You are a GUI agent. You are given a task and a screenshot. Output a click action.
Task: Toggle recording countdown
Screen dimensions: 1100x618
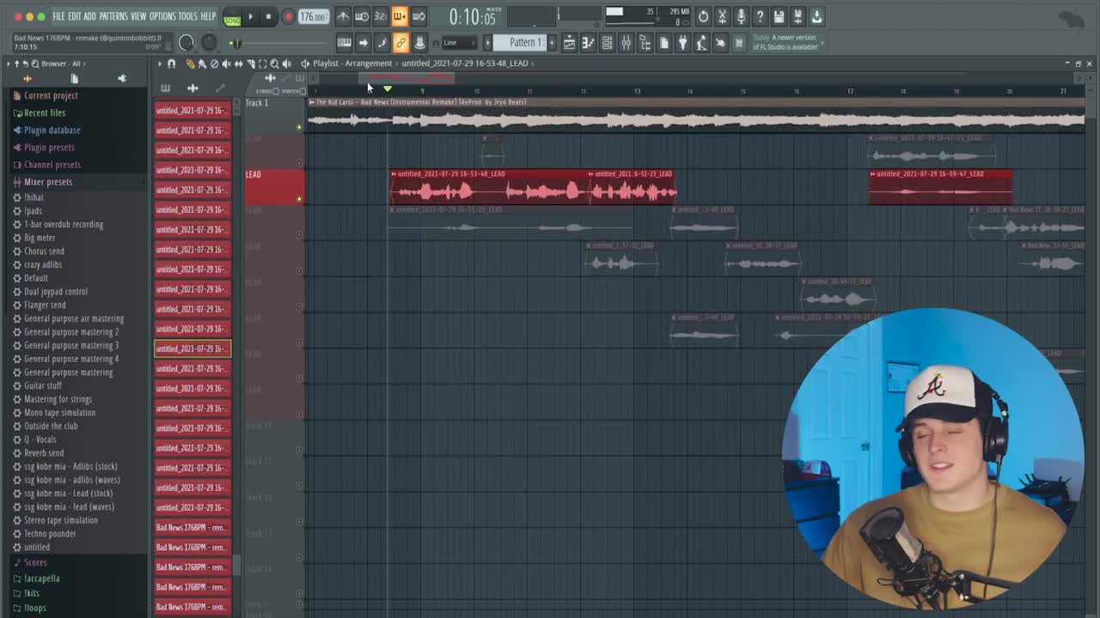tap(381, 16)
